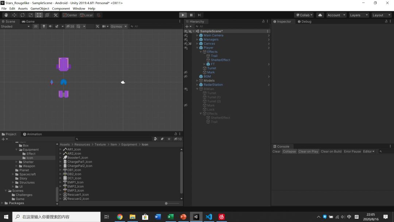Expand the RadarStation hierarchy item
The height and width of the screenshot is (222, 394).
click(x=197, y=85)
